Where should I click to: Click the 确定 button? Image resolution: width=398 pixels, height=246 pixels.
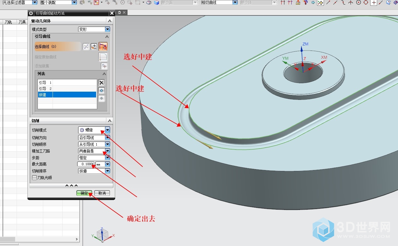(x=84, y=193)
